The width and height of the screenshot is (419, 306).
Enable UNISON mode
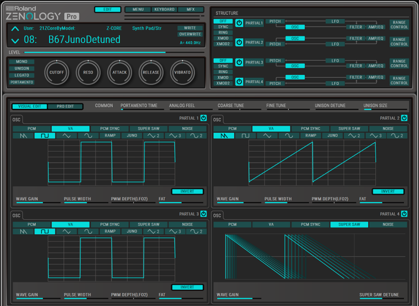click(x=22, y=68)
